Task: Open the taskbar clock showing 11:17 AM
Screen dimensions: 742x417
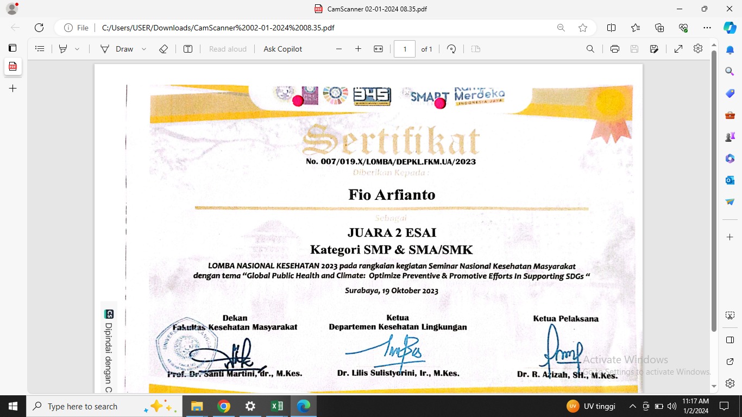Action: click(695, 406)
